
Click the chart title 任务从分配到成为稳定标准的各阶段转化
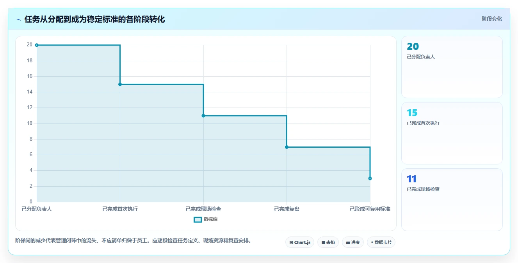coord(95,19)
